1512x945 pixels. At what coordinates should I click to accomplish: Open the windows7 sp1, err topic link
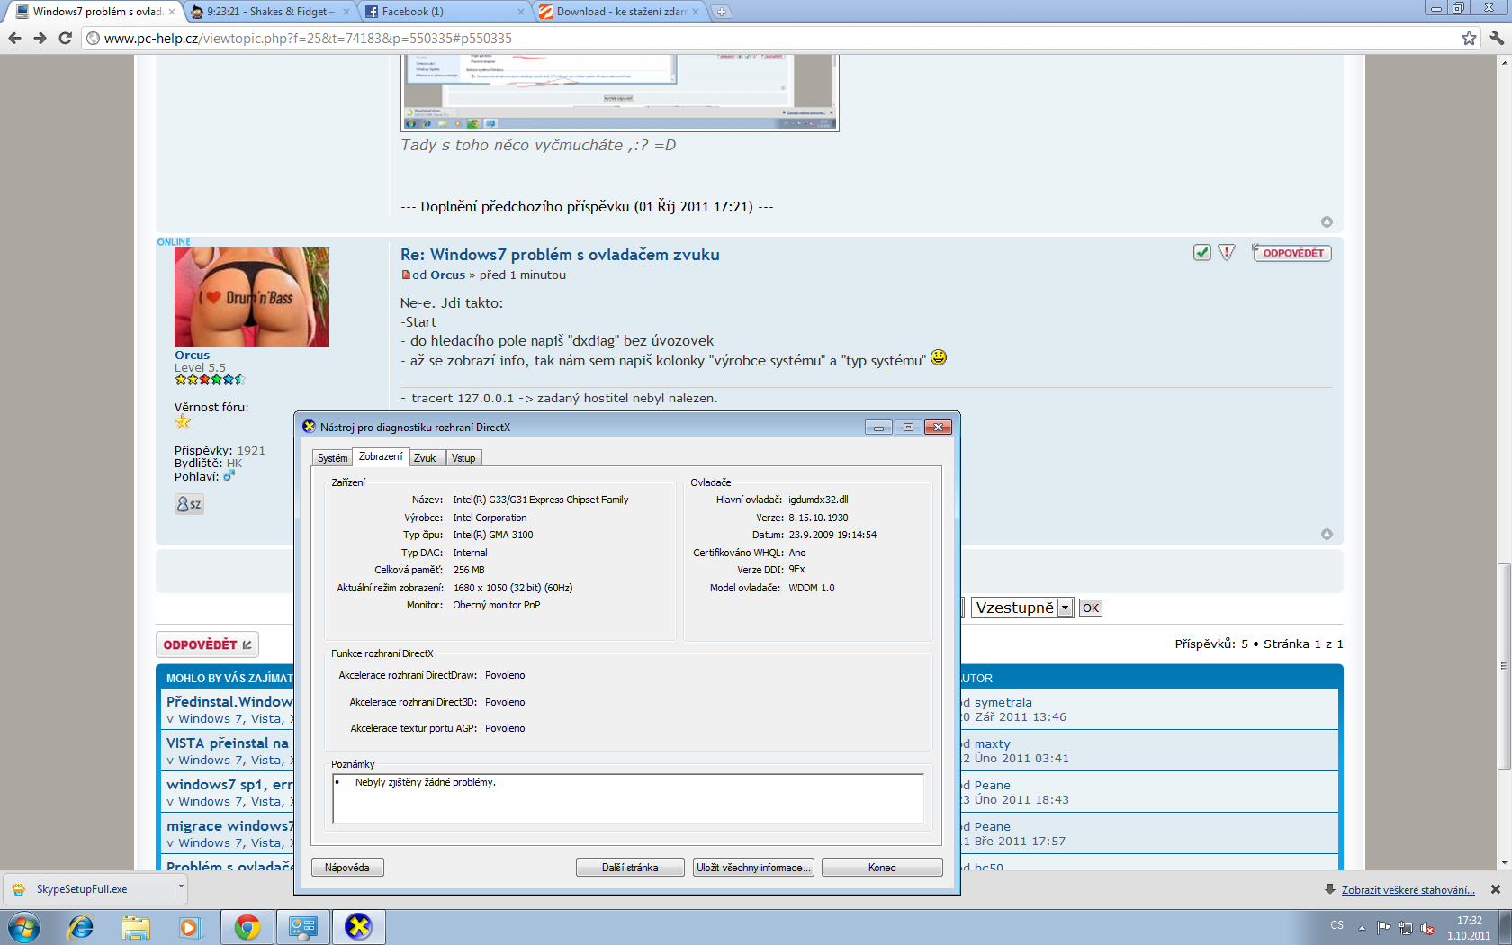tap(229, 784)
